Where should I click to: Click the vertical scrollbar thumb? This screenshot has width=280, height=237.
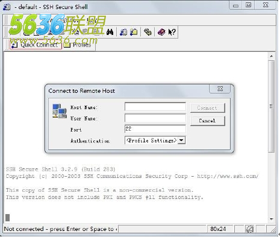click(x=272, y=107)
